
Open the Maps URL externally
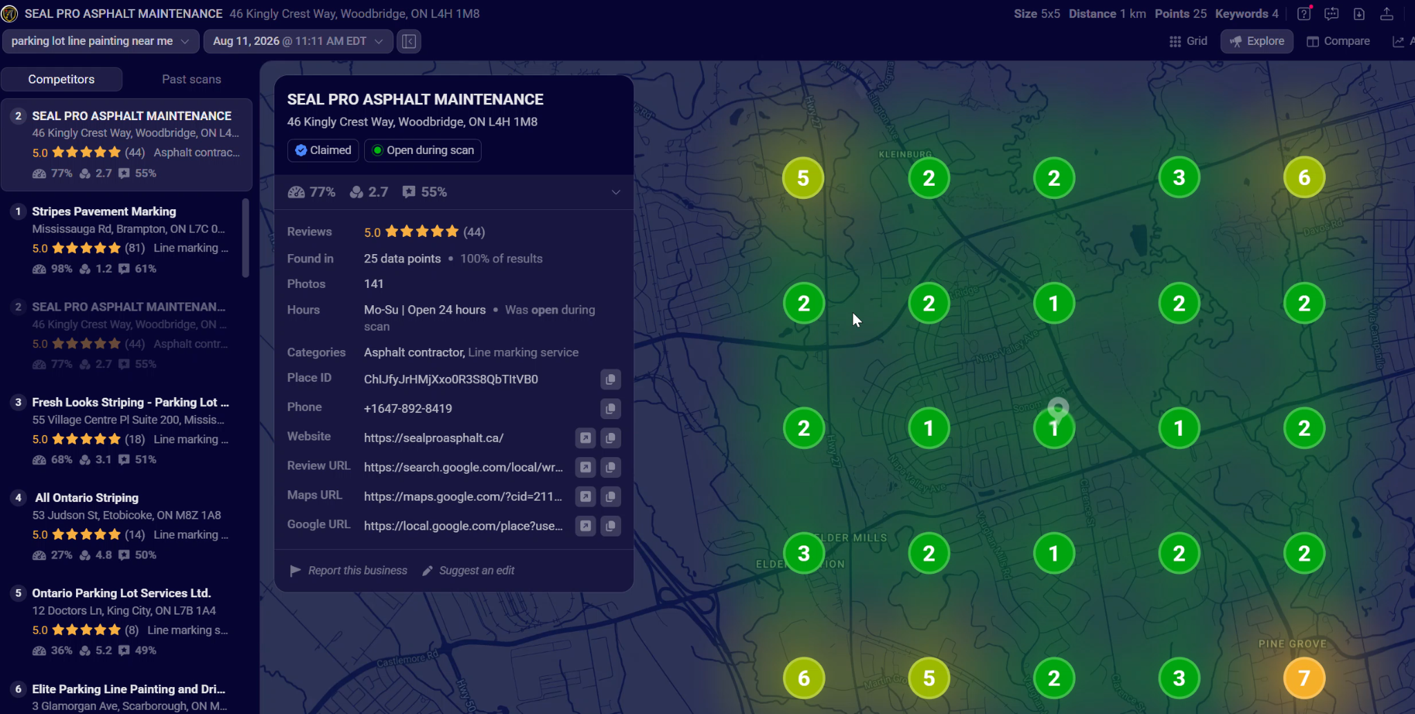pos(585,496)
